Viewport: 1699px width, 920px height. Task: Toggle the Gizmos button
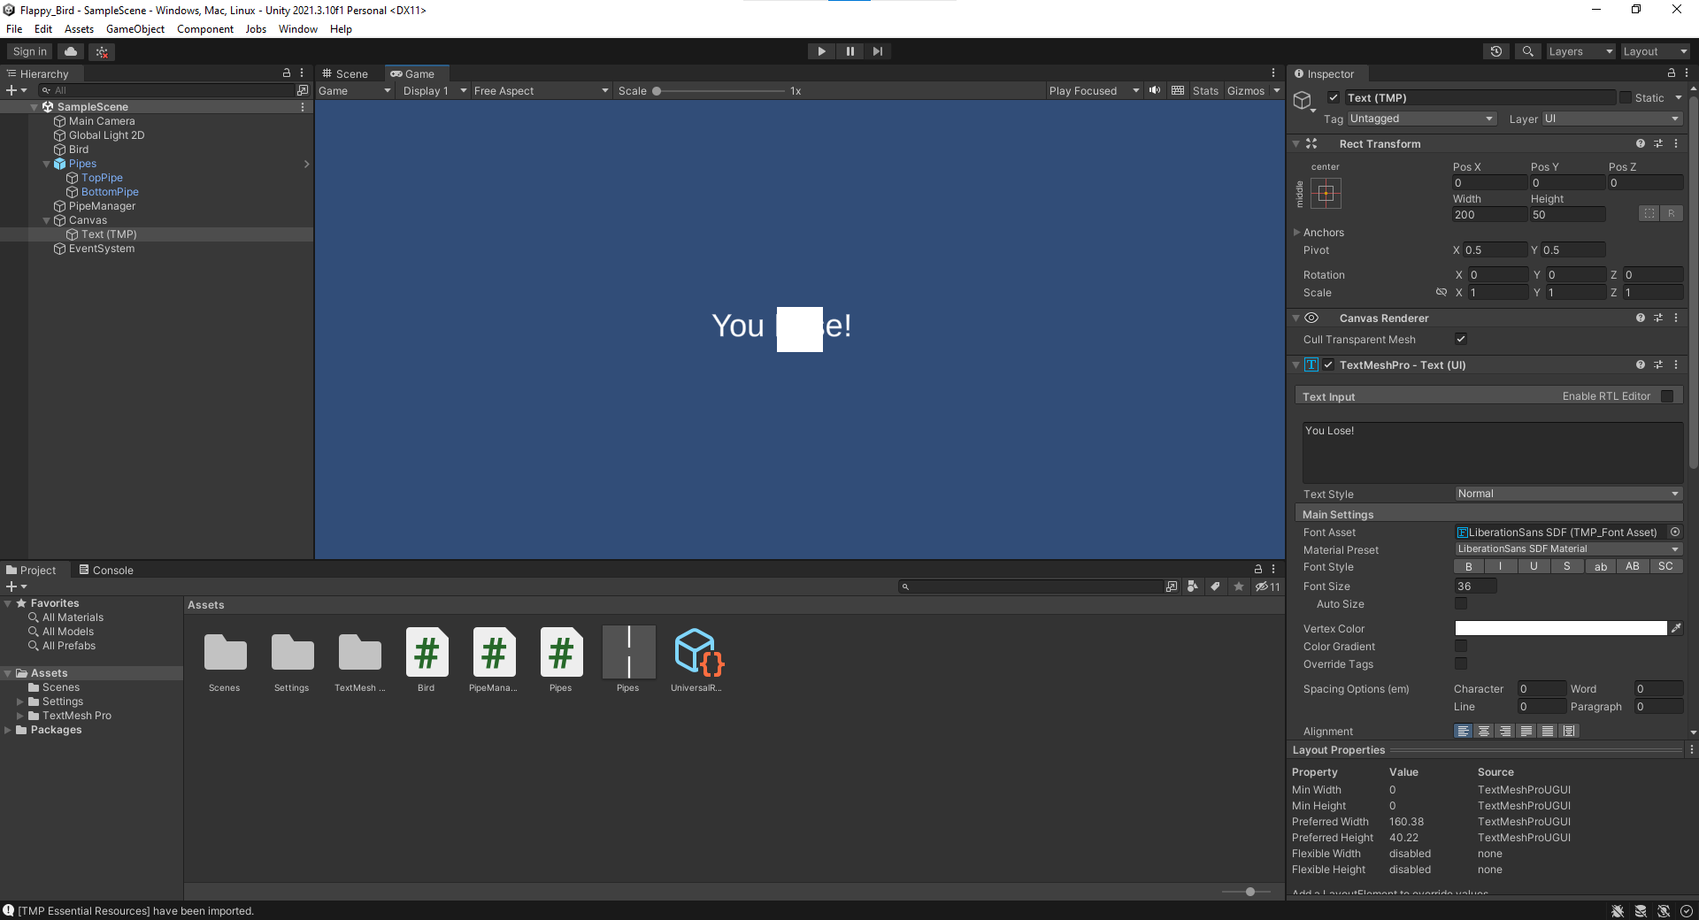point(1246,90)
